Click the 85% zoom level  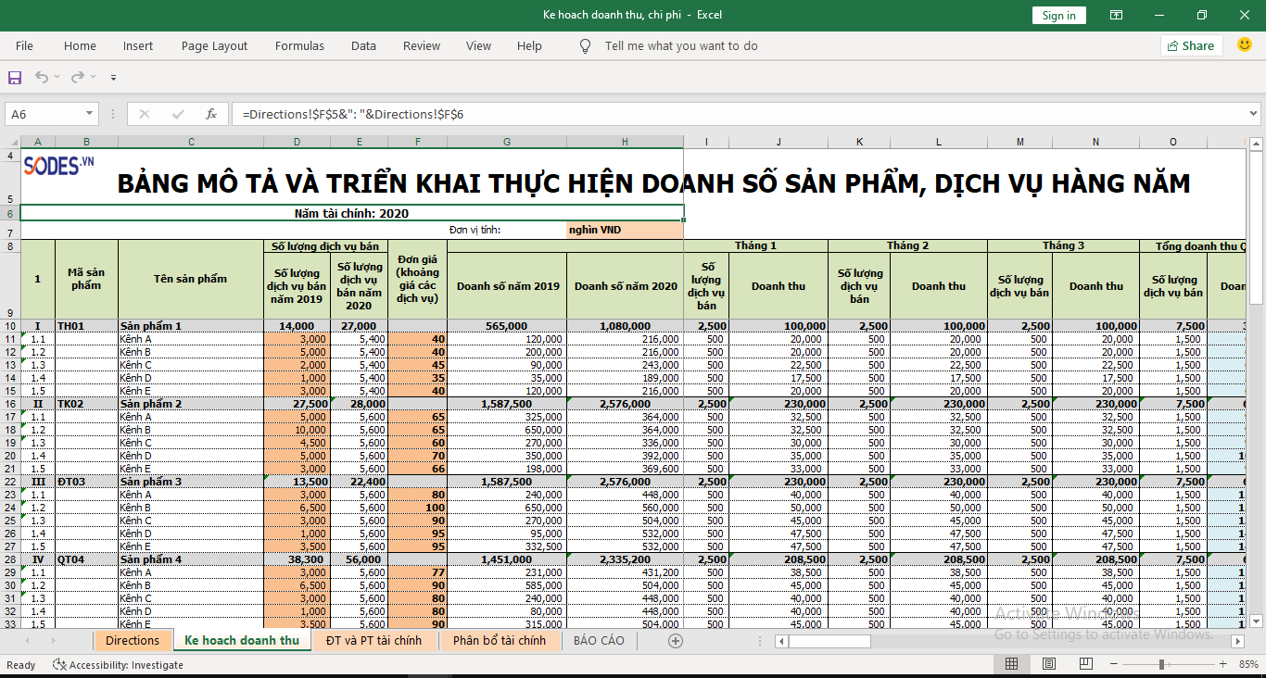coord(1248,664)
